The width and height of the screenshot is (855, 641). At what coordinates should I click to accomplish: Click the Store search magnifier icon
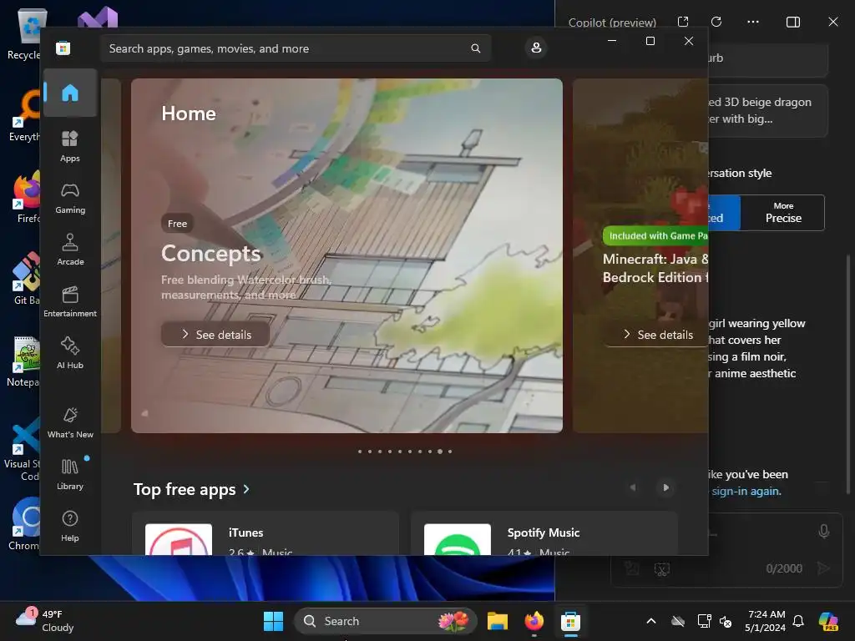pyautogui.click(x=475, y=48)
